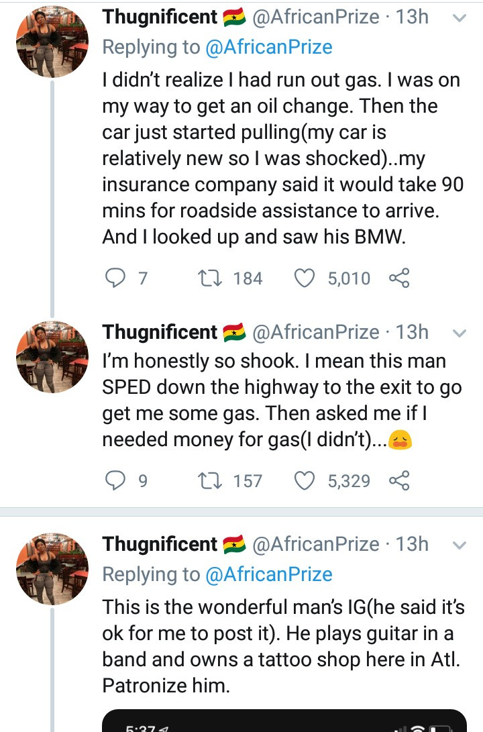
Task: Reply to the tweet with 9 comments
Action: [x=117, y=480]
